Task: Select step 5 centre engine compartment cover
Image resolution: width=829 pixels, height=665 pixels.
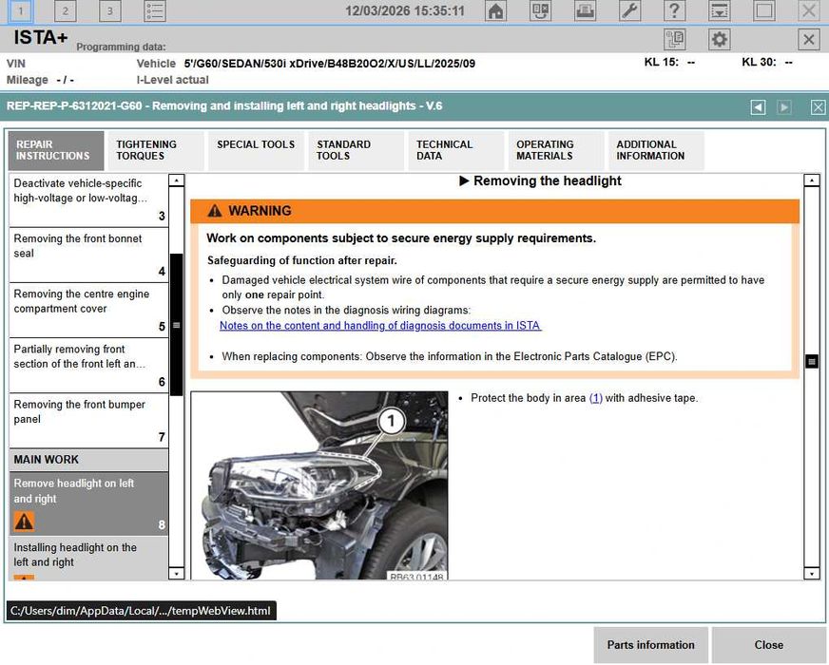Action: pos(88,311)
